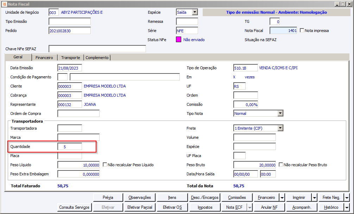Click the Pedido field with 2021002830
This screenshot has height=214, width=354.
click(x=70, y=31)
